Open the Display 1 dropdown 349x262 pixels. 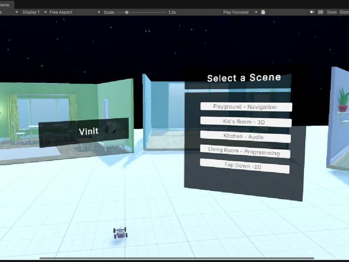(x=32, y=12)
